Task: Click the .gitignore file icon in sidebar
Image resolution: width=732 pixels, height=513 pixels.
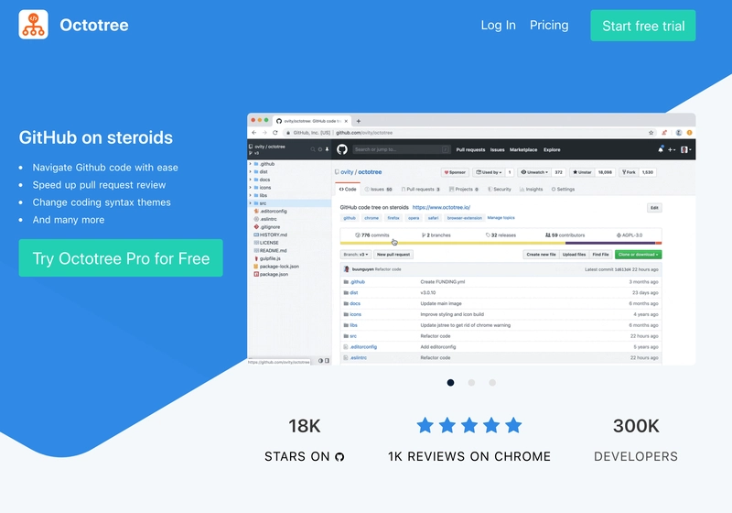Action: 256,226
